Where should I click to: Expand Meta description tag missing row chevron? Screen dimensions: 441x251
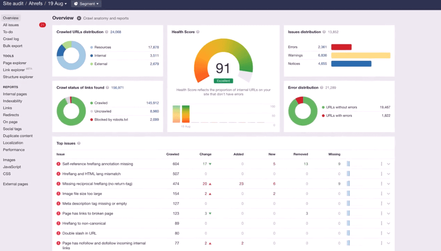click(388, 203)
